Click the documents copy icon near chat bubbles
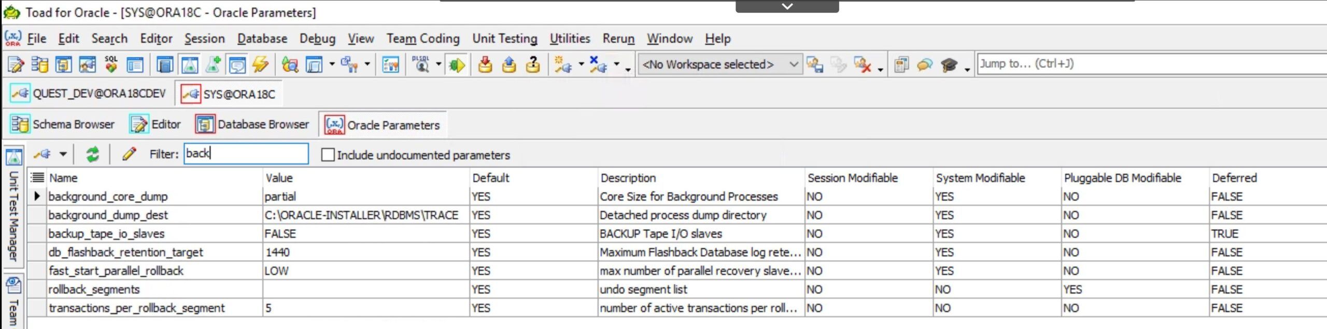Screen dimensions: 1327x329 point(901,65)
